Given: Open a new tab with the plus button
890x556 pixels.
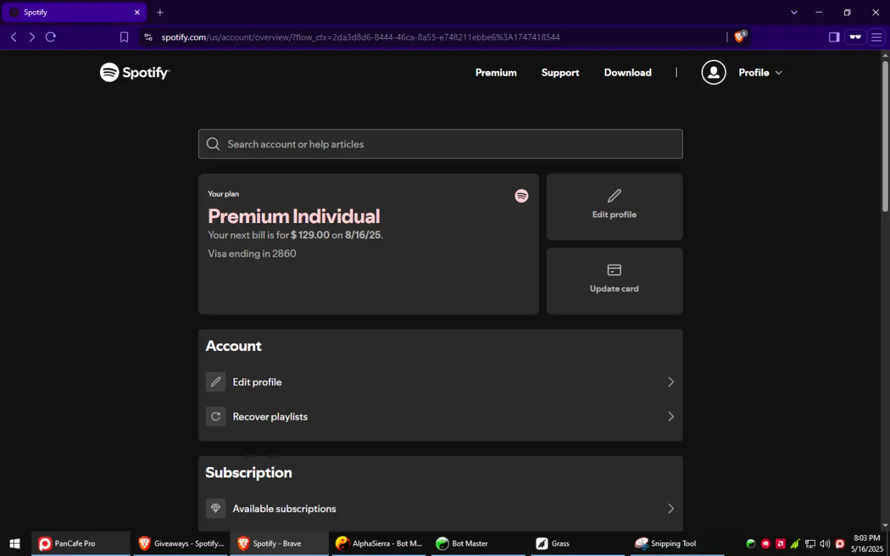Looking at the screenshot, I should tap(160, 13).
